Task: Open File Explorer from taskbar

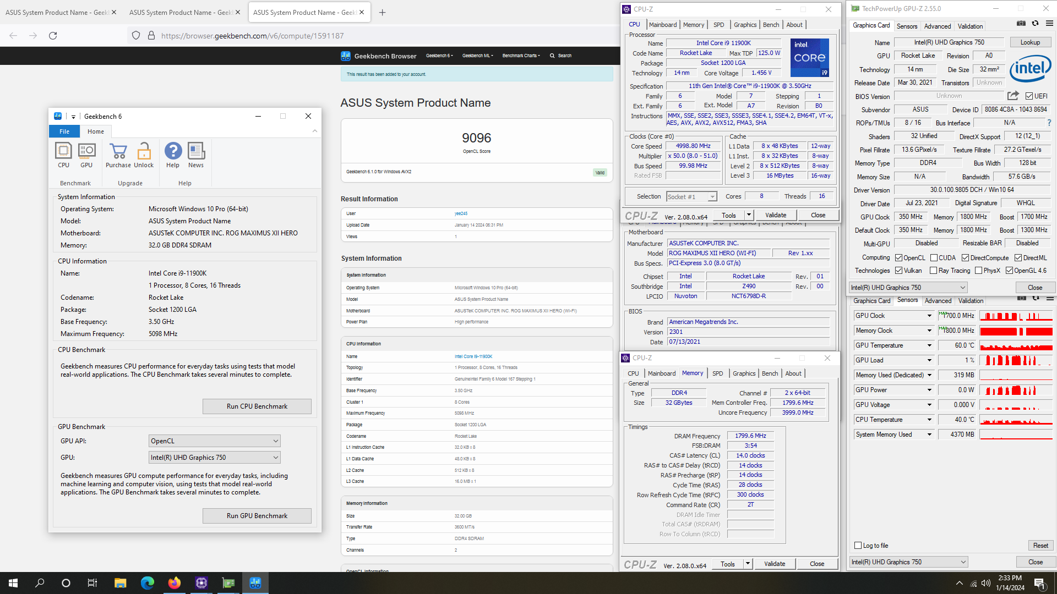Action: 120,583
